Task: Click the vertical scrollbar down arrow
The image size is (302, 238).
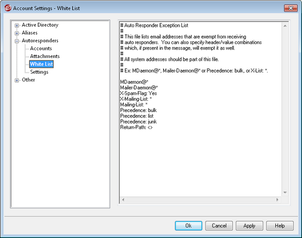Action: click(x=285, y=192)
